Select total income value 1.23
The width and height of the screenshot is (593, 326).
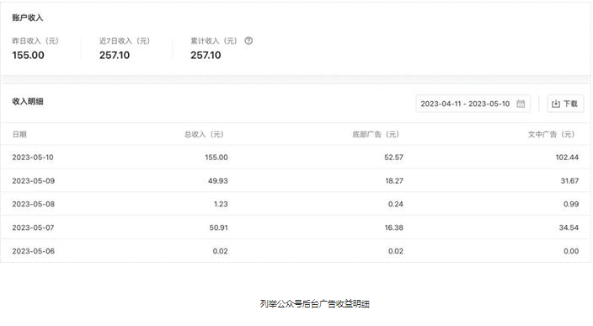(x=221, y=204)
